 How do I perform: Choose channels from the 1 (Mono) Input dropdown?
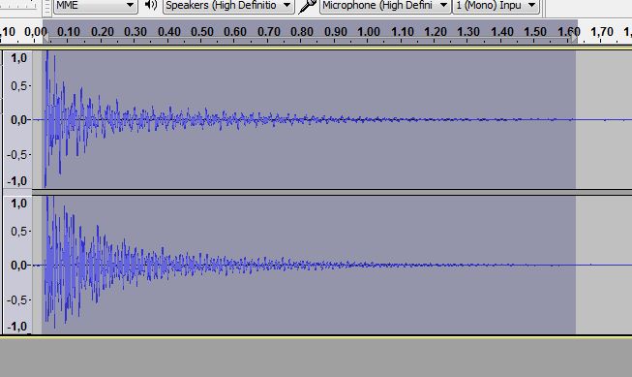click(x=497, y=6)
